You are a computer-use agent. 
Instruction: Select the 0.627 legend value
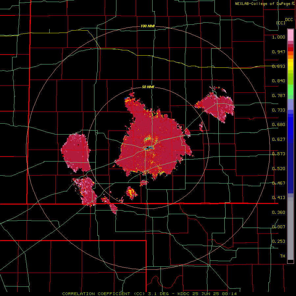pyautogui.click(x=279, y=139)
